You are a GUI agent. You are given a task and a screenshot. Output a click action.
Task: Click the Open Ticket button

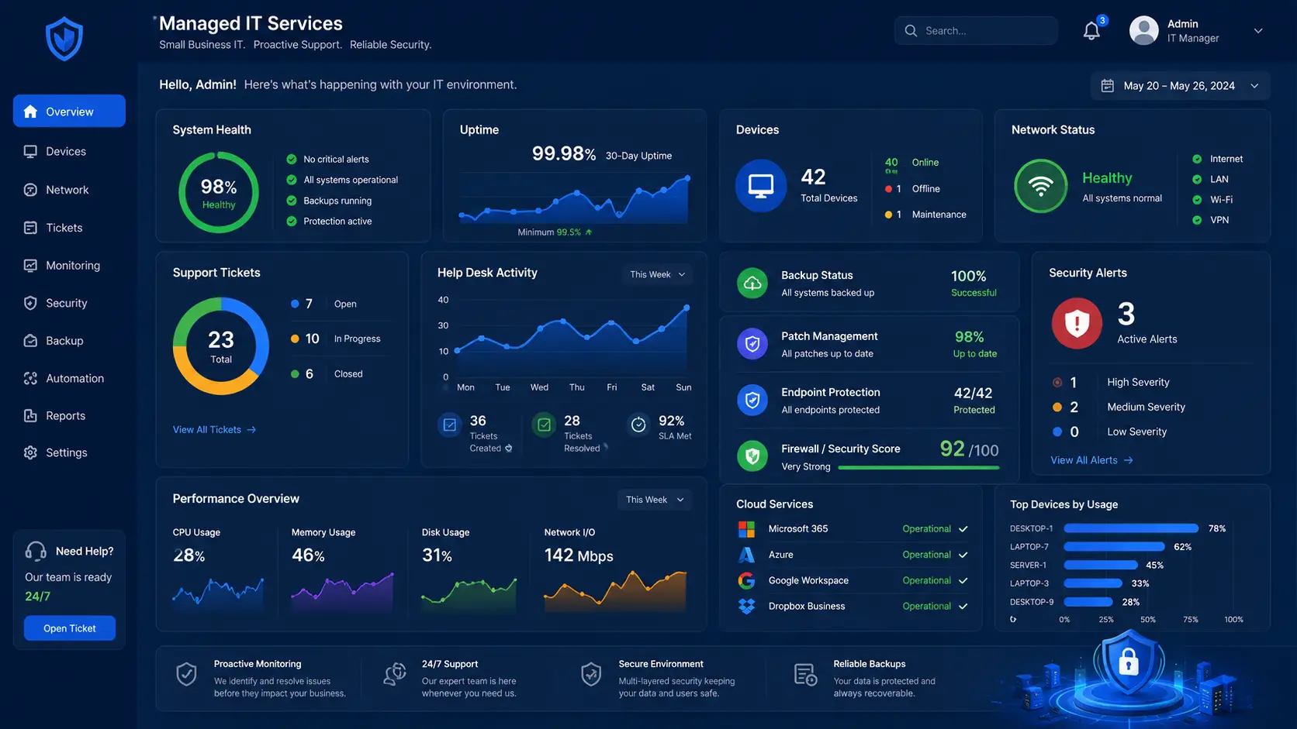(70, 628)
